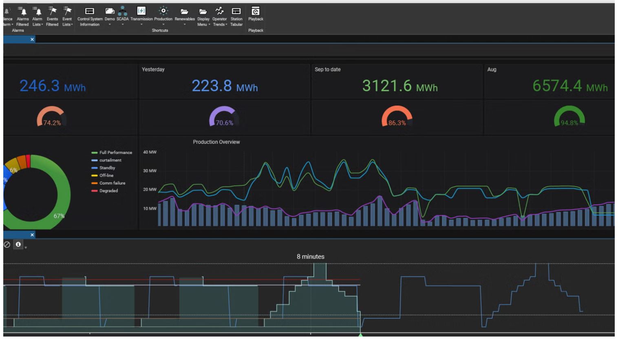Click the Transmission lightning icon
Viewport: 618px width, 341px height.
(x=141, y=11)
